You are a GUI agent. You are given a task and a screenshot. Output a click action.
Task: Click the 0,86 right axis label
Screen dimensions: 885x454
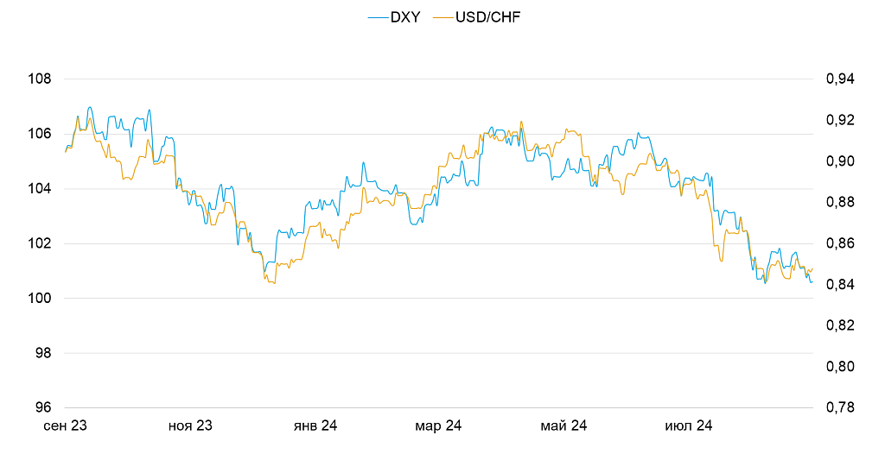(840, 244)
